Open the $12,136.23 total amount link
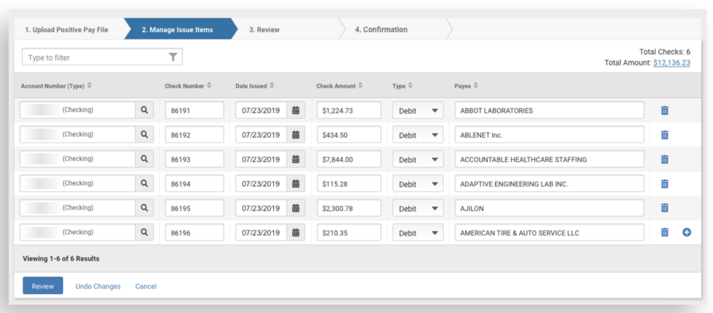Viewport: 713px width, 313px height. tap(671, 63)
